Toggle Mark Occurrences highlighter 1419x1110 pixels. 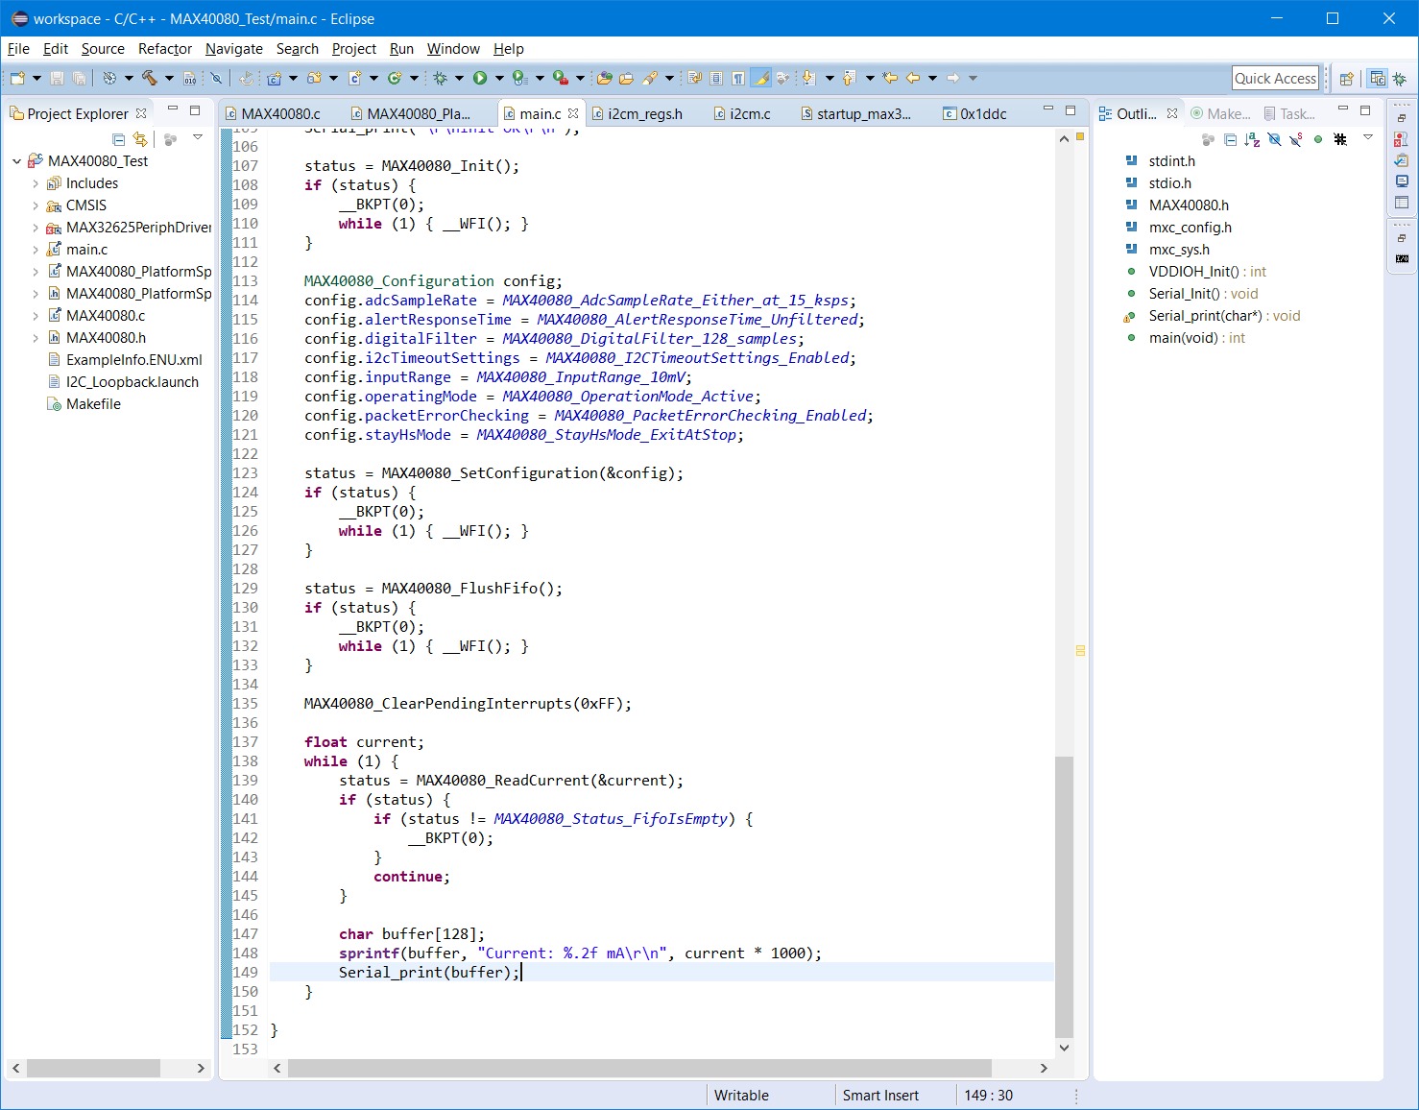click(760, 78)
